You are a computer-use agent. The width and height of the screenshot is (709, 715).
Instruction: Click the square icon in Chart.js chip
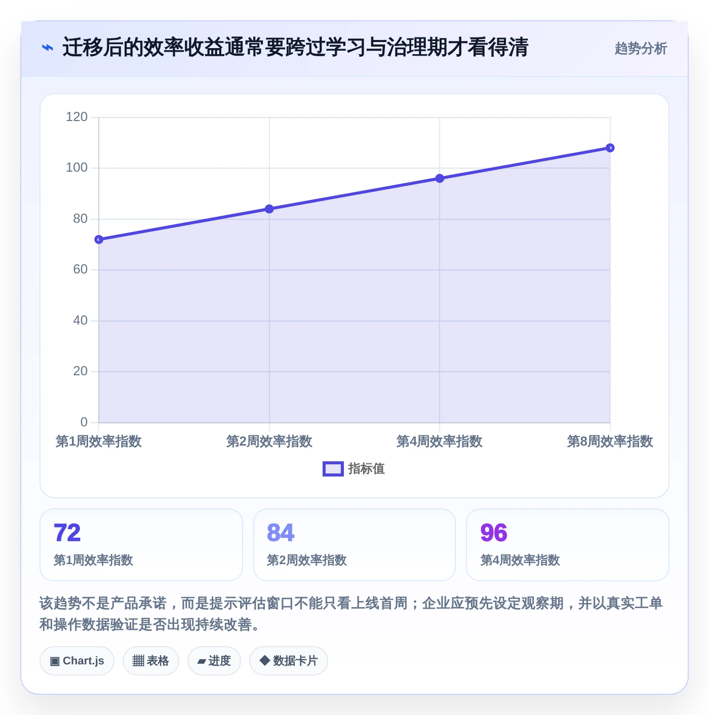tap(55, 661)
